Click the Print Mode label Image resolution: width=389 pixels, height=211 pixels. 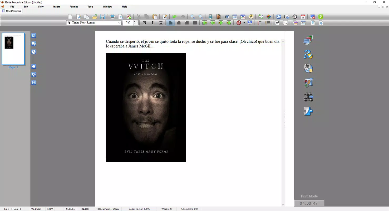(x=309, y=196)
